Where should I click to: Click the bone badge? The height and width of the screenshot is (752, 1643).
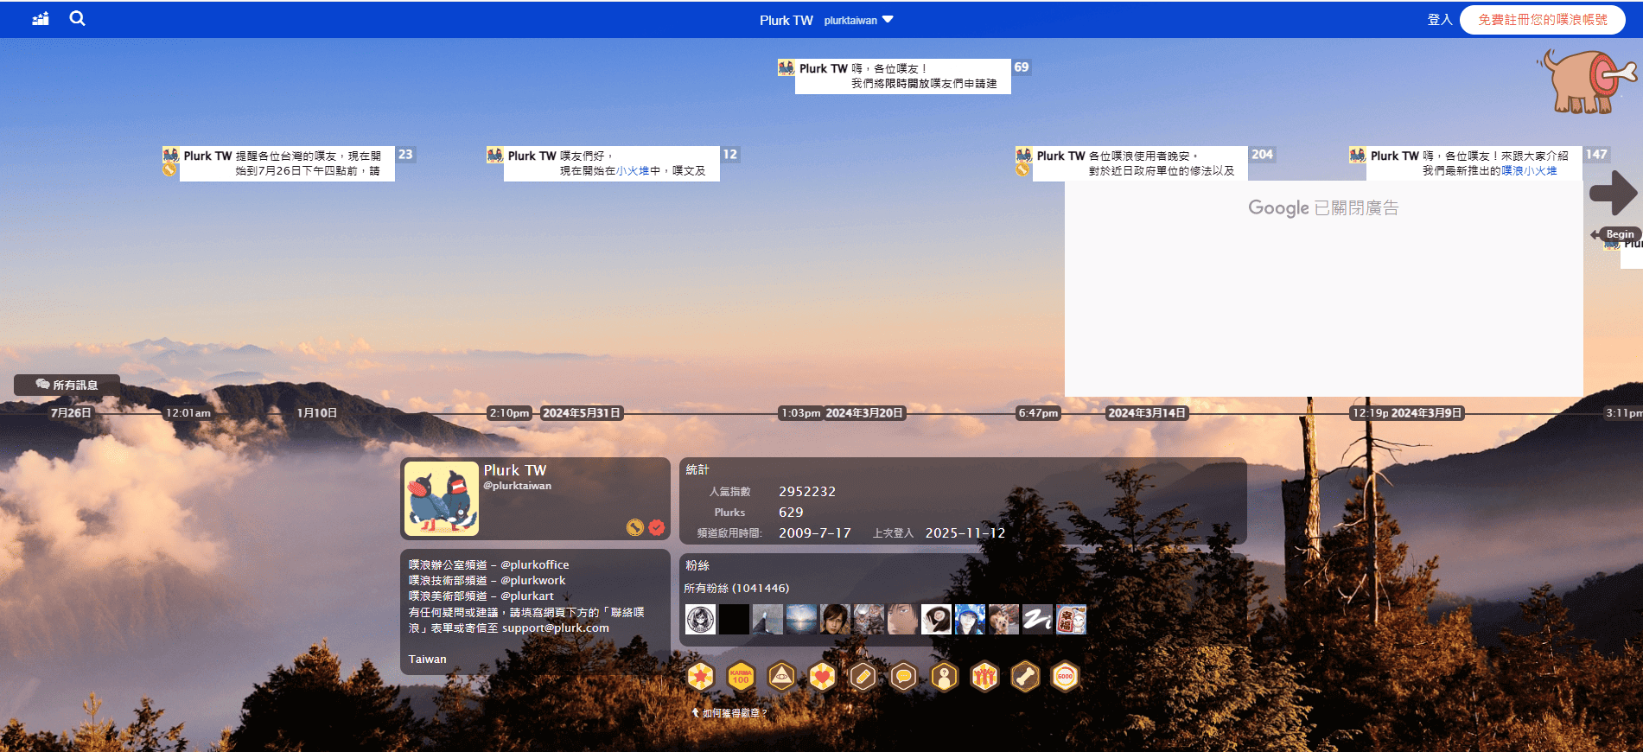(1025, 676)
